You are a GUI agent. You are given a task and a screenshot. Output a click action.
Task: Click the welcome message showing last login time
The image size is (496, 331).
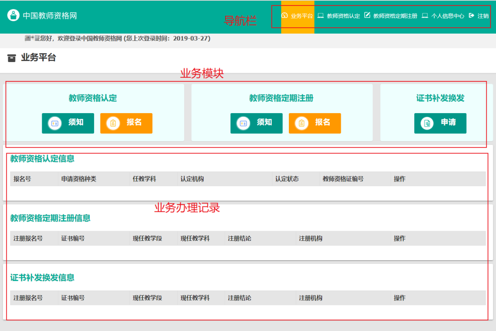tap(118, 38)
